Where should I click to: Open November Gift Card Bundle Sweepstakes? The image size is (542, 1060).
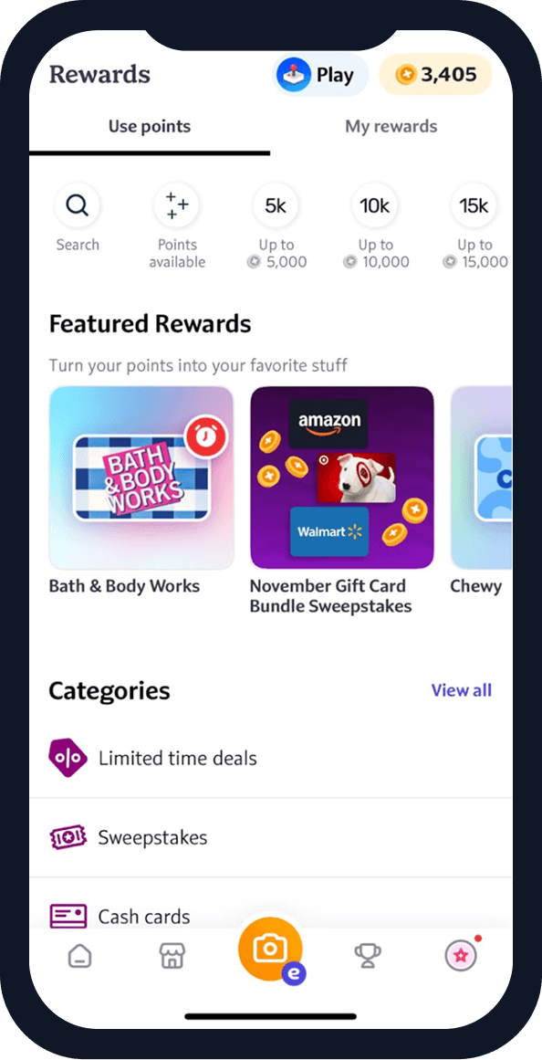(342, 501)
